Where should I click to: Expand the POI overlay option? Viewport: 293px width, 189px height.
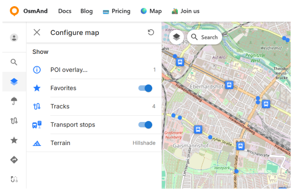[94, 70]
